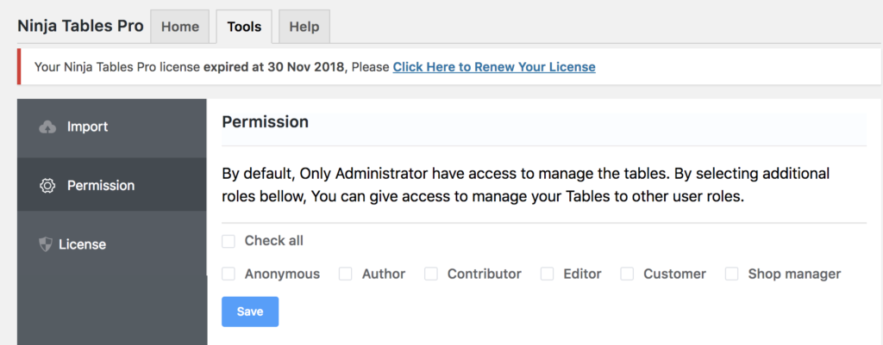Open the Import sidebar section
Screen dimensions: 883x345
(112, 128)
